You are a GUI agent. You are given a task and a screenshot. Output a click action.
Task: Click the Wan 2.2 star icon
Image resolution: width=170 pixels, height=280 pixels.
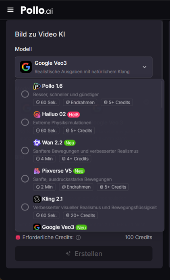[37, 143]
